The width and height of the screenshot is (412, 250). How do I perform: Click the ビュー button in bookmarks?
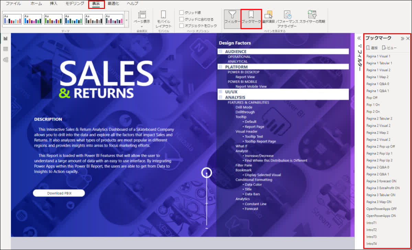click(x=389, y=48)
